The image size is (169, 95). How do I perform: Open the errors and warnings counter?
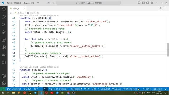27,89
